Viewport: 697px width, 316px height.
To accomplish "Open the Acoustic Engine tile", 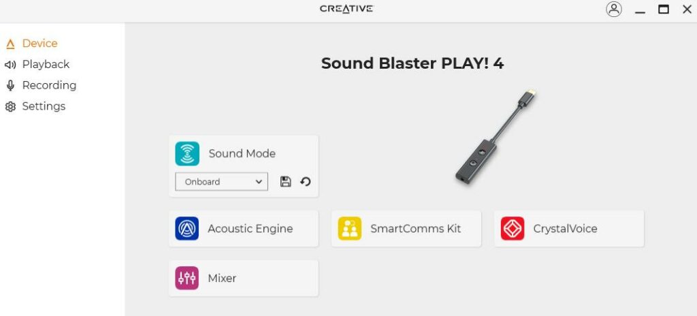I will (244, 228).
